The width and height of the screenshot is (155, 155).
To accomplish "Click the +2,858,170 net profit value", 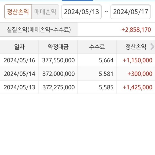I will (136, 30).
